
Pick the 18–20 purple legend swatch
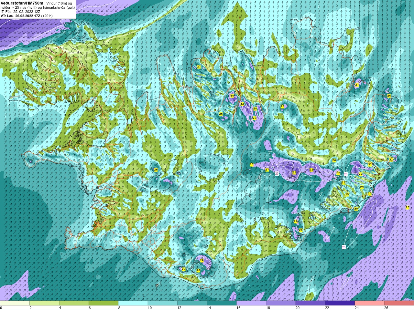coord(281,303)
